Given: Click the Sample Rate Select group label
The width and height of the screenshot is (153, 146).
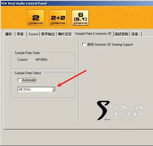Looking at the screenshot, I should click(x=28, y=73).
